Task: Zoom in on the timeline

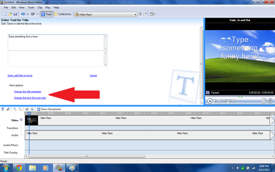Action: [15, 109]
